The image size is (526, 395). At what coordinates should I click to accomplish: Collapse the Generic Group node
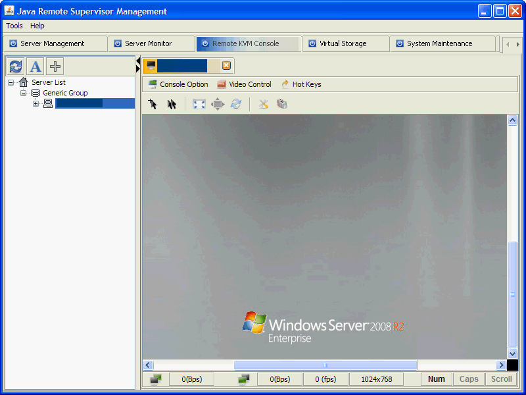23,93
